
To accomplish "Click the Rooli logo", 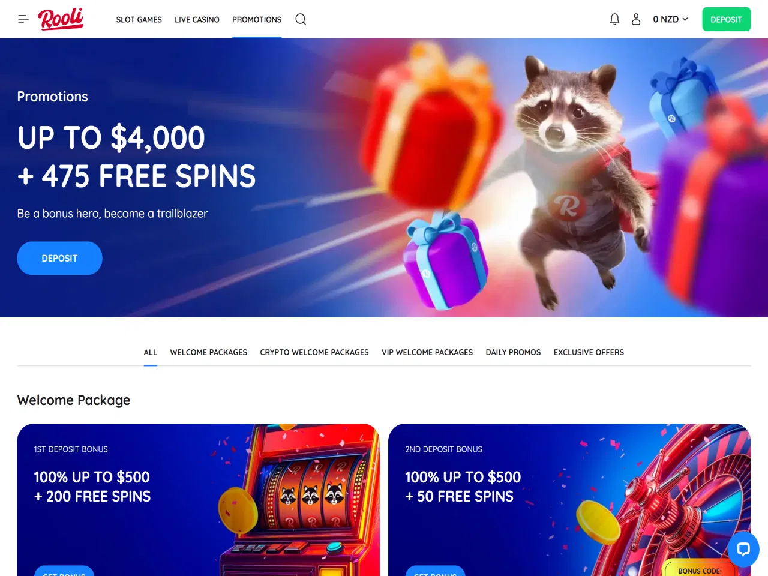I will 61,19.
